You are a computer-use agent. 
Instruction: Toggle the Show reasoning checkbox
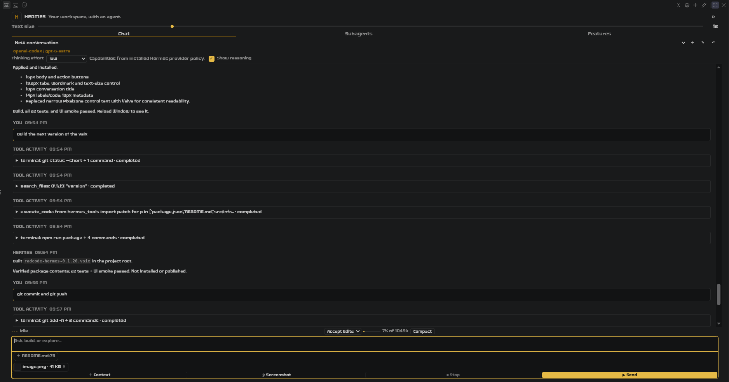tap(211, 59)
